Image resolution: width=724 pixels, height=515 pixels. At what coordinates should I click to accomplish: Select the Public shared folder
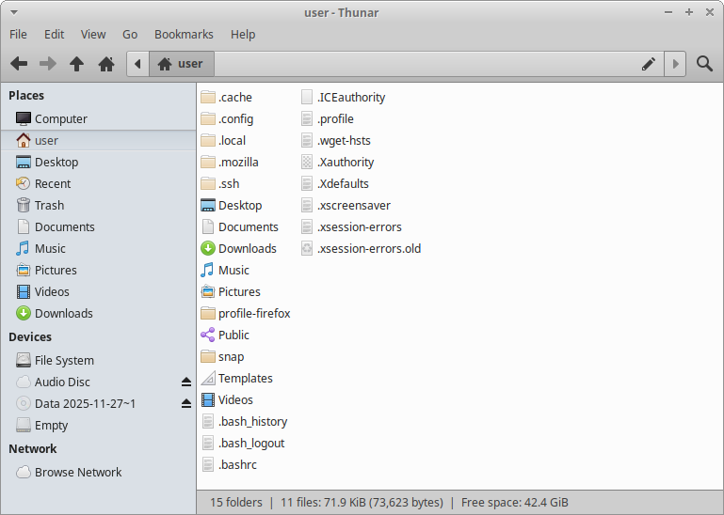click(225, 336)
